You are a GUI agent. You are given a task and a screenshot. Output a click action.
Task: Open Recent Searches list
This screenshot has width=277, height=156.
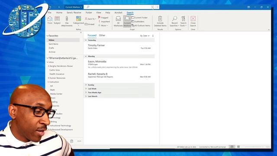[x=174, y=21]
